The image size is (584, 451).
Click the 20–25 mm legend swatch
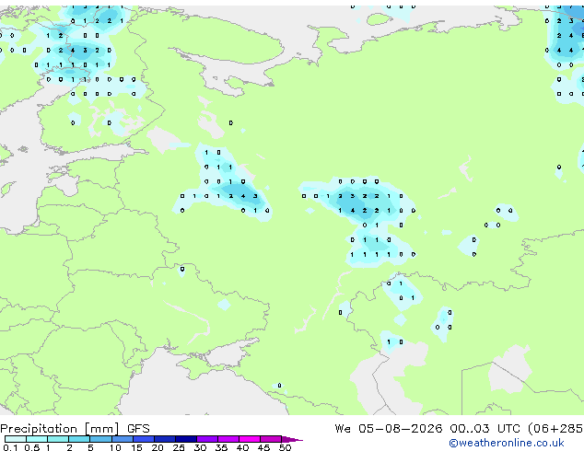pyautogui.click(x=165, y=439)
